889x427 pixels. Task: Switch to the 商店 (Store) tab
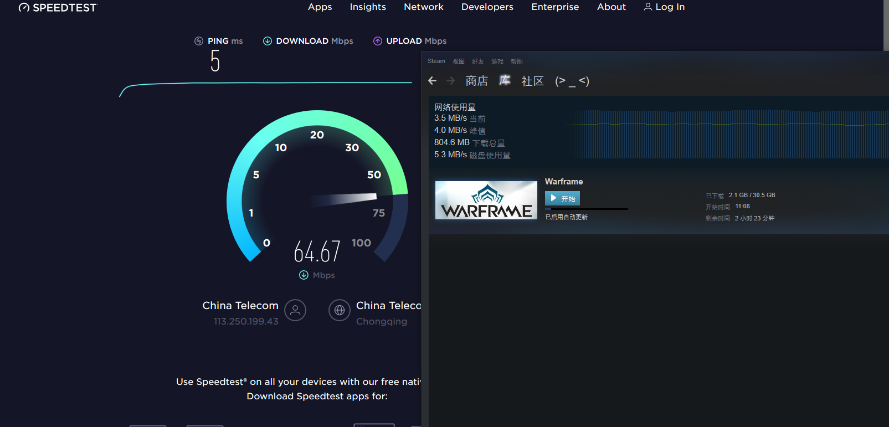476,81
